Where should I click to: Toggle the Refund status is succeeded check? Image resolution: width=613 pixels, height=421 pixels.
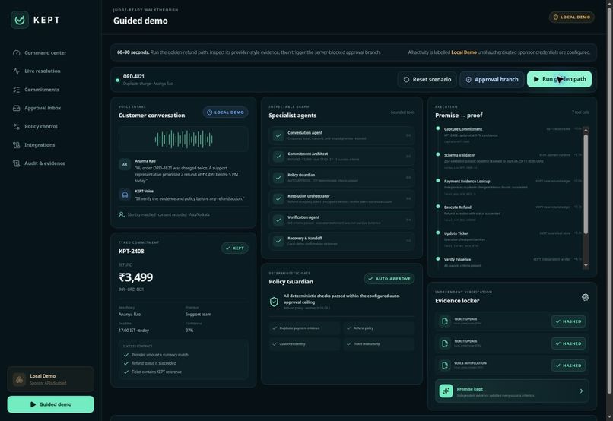pos(150,363)
